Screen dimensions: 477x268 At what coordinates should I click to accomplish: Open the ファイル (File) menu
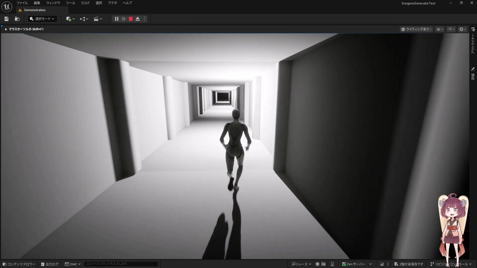click(x=22, y=3)
